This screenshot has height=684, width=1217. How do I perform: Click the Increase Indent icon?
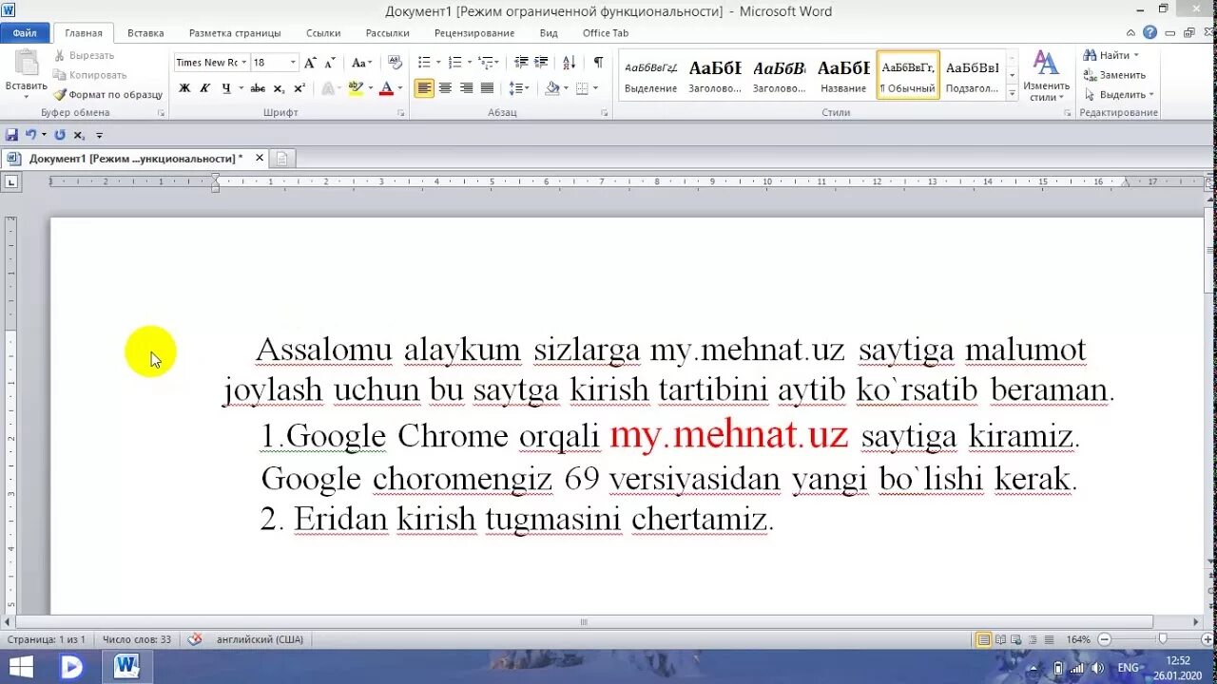click(x=541, y=63)
